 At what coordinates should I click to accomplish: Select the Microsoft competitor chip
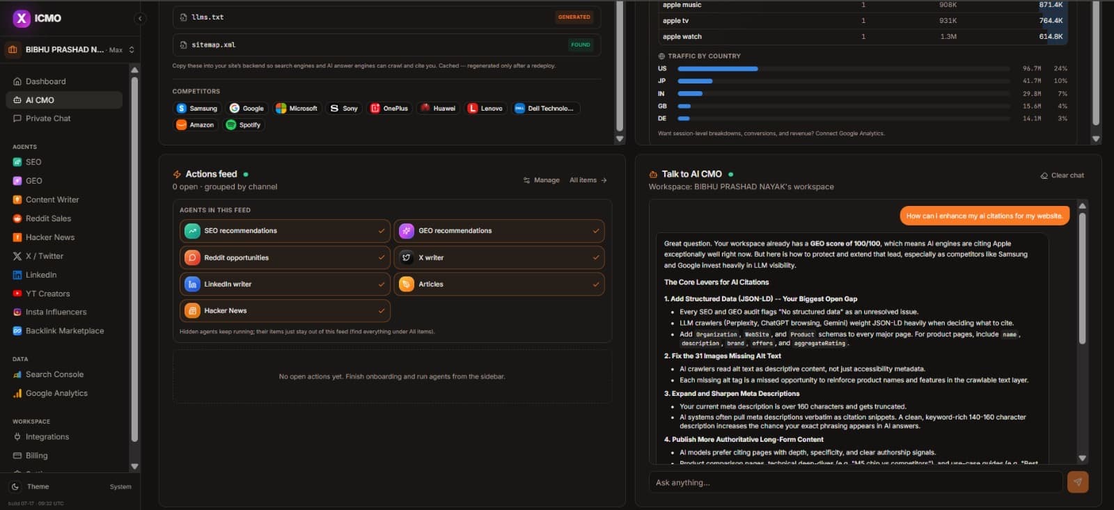pyautogui.click(x=297, y=109)
